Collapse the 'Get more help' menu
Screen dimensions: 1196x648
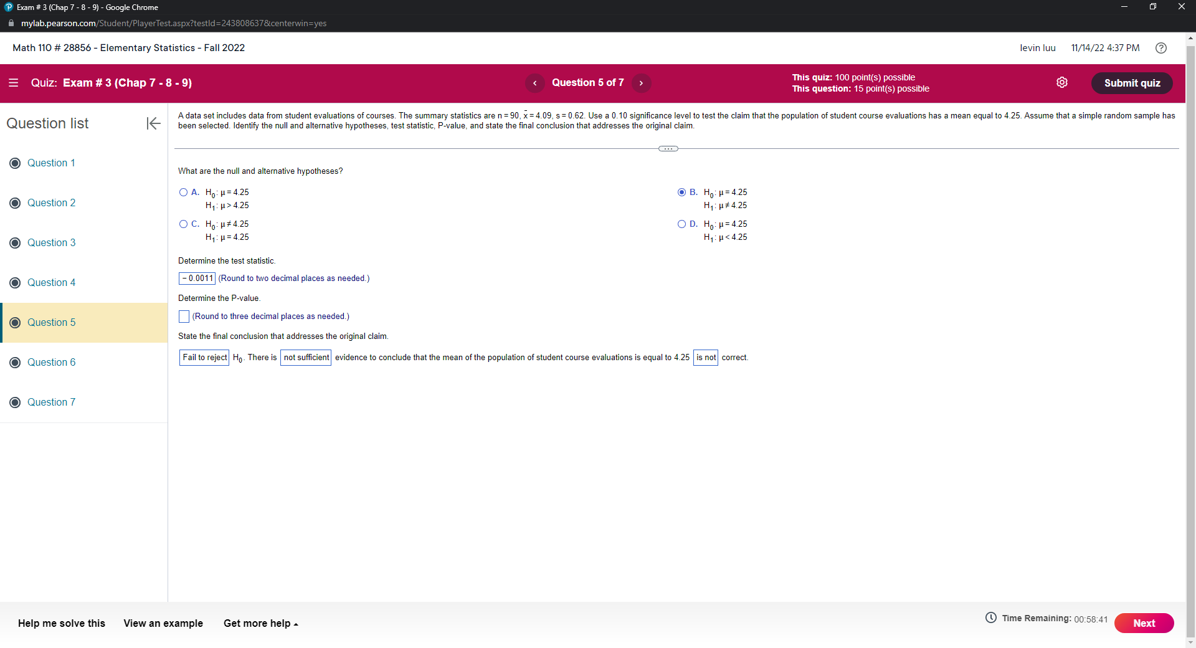coord(260,623)
